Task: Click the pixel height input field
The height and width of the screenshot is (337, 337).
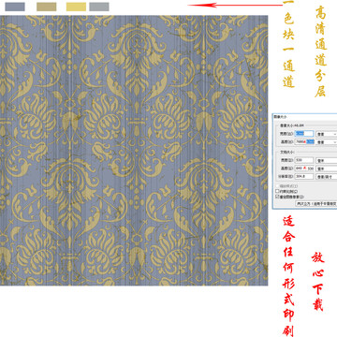Action: [304, 142]
